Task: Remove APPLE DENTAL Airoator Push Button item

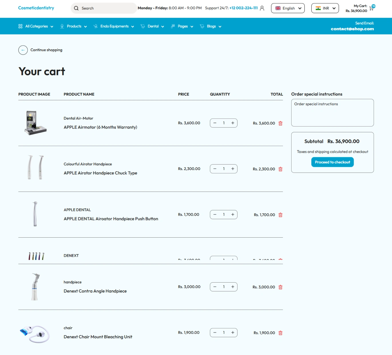Action: point(280,215)
